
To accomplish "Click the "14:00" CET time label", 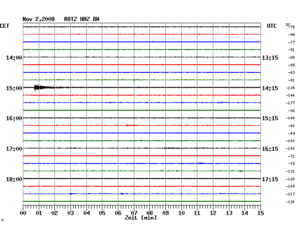I will tap(14, 57).
